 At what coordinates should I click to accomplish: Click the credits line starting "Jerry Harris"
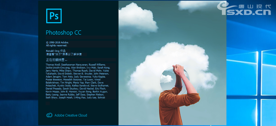pyautogui.click(x=77, y=71)
